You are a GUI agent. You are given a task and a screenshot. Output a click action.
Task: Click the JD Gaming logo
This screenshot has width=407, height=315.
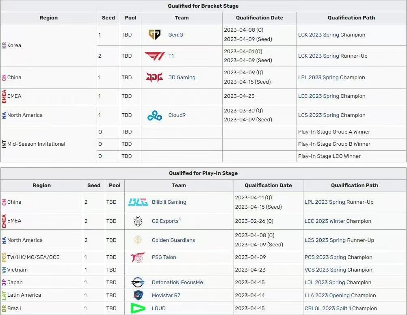coord(154,77)
